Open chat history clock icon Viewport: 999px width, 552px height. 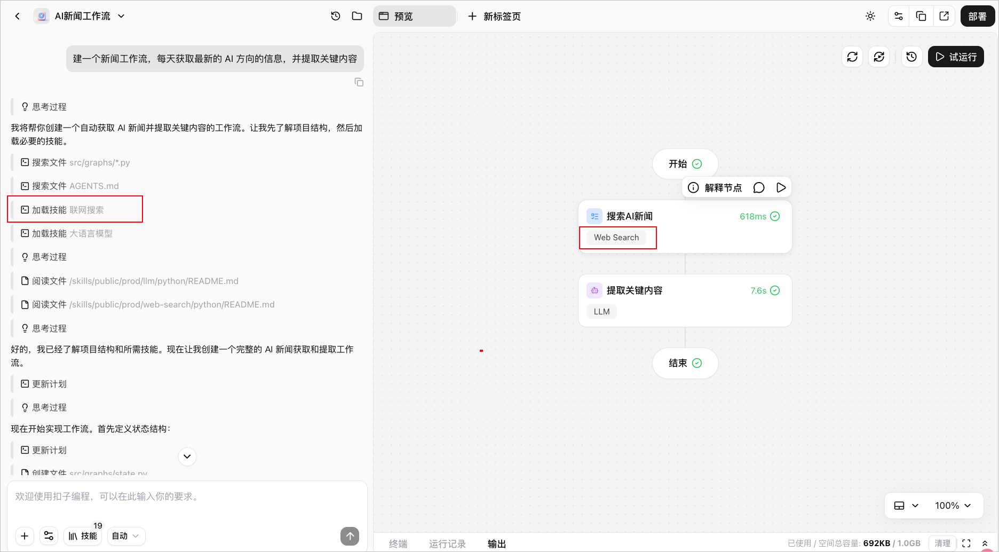pyautogui.click(x=336, y=16)
